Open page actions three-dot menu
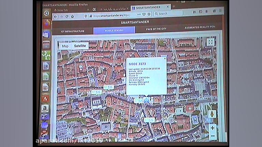Viewport: 262px width, 147px height. 139,15
